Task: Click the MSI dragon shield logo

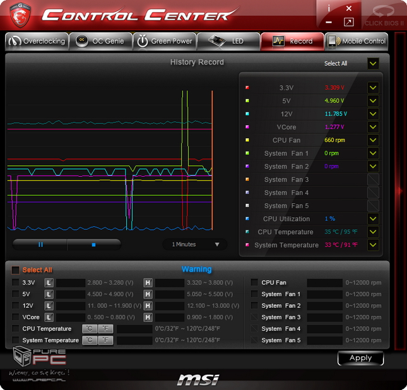Action: pos(20,15)
